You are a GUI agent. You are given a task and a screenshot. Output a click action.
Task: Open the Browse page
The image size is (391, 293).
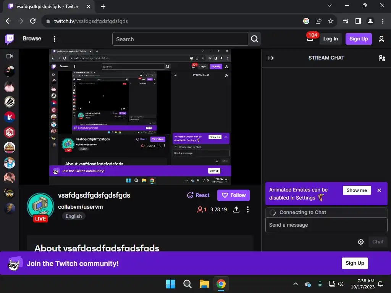(x=32, y=39)
